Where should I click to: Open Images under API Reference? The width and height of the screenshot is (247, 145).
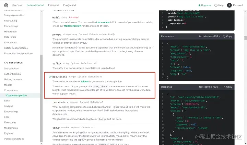(x=9, y=106)
